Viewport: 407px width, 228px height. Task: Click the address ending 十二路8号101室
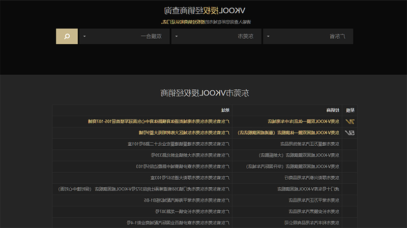pyautogui.click(x=179, y=144)
